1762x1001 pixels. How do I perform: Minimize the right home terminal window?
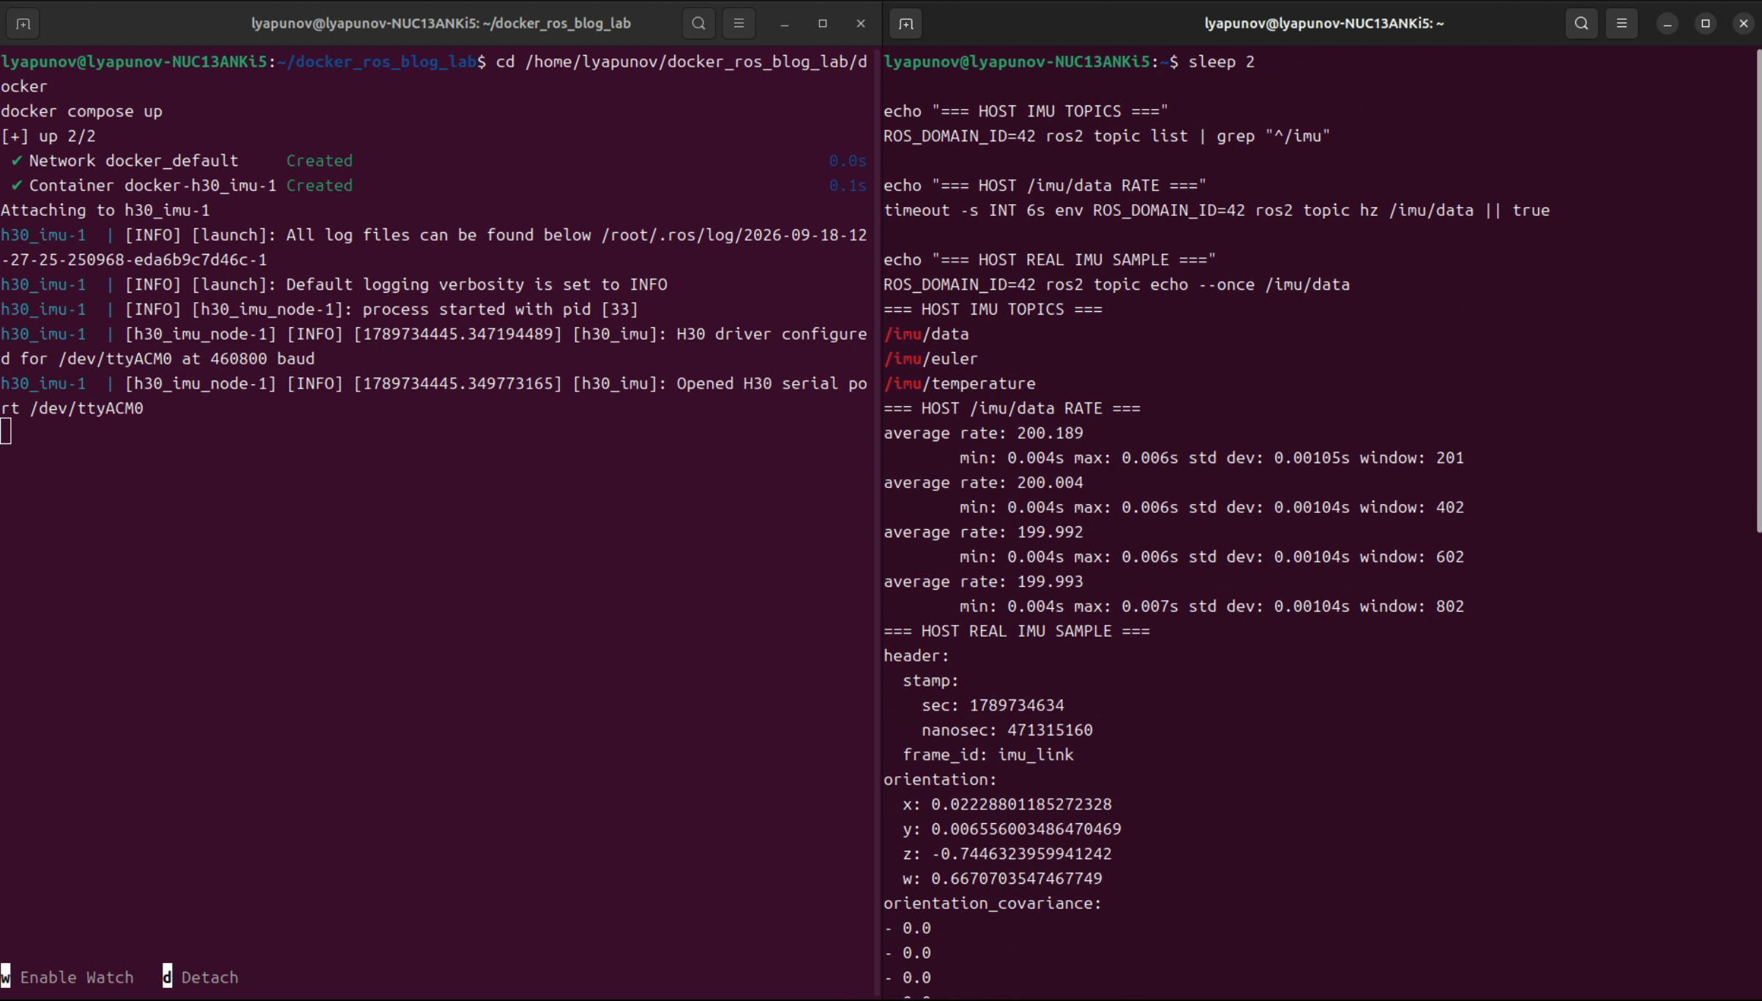tap(1668, 23)
